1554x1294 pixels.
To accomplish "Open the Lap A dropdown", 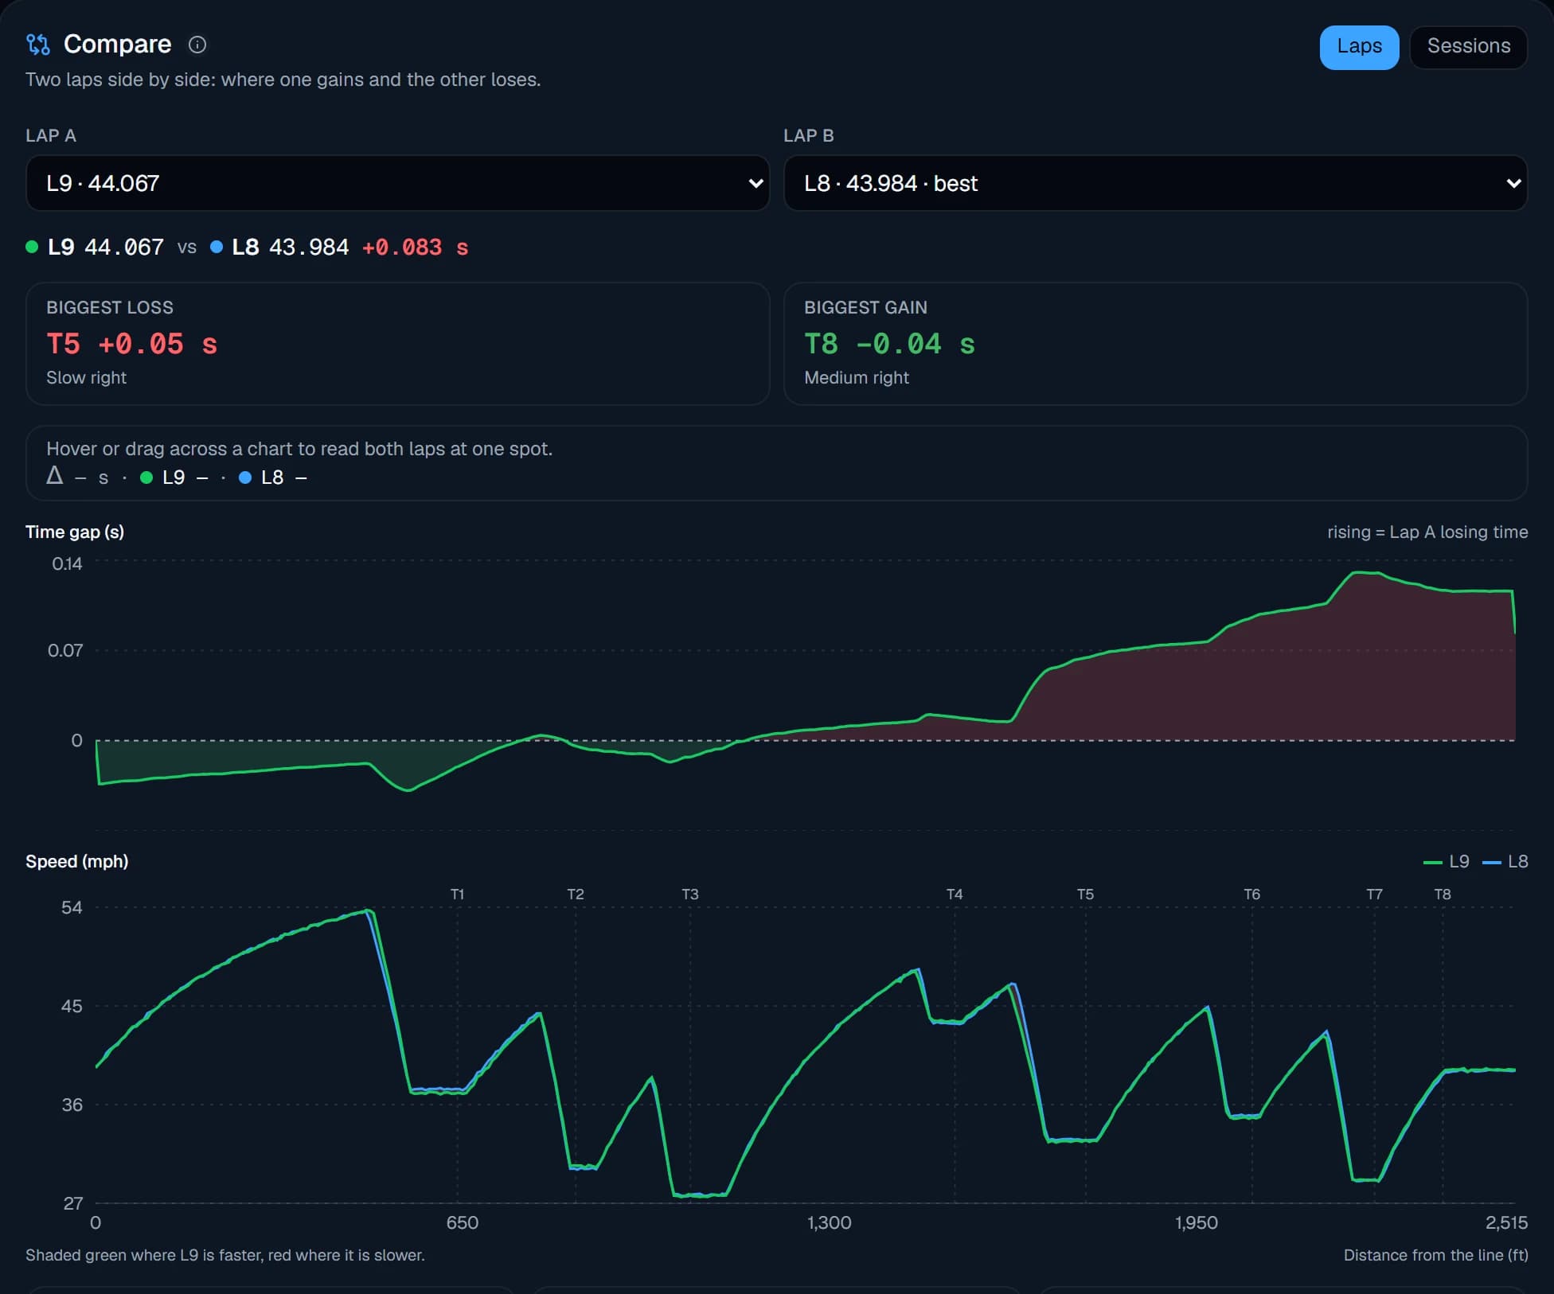I will tap(397, 183).
